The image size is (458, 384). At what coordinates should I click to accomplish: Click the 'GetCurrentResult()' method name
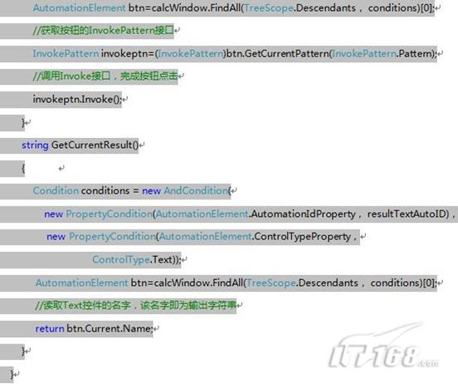(x=95, y=145)
